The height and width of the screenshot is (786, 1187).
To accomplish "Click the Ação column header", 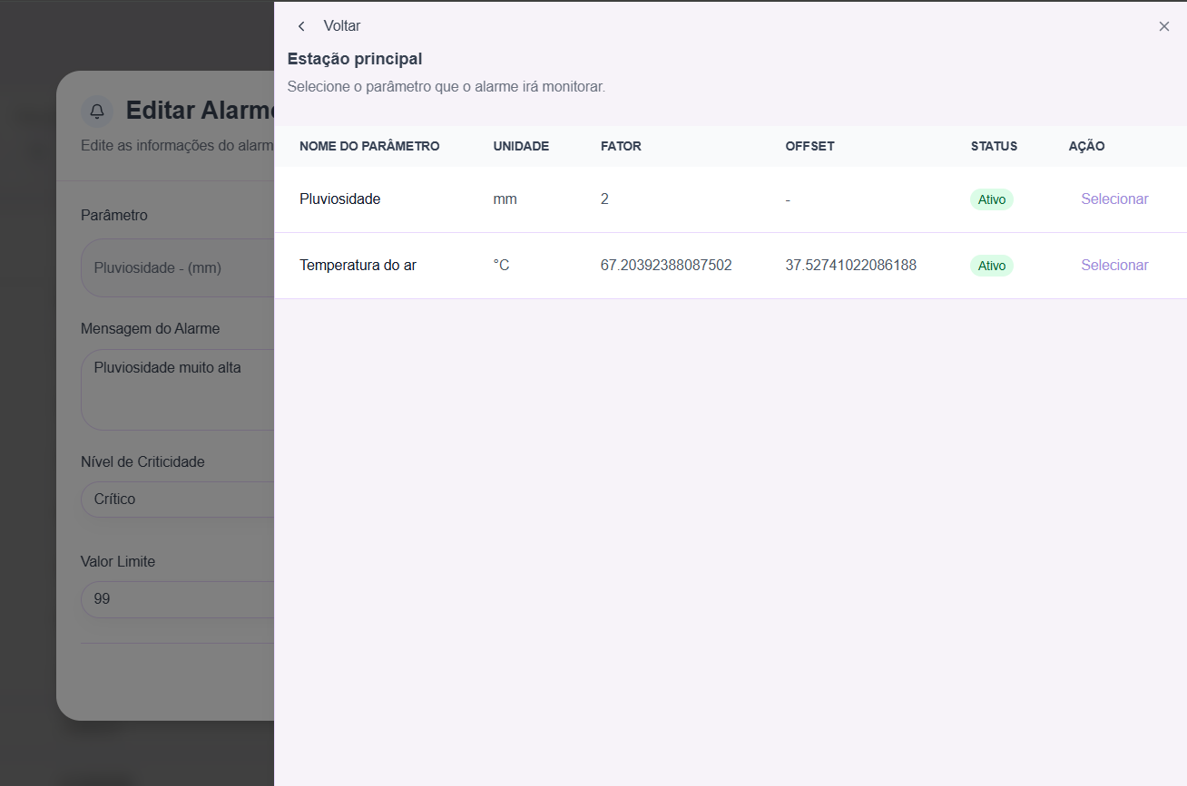I will point(1086,146).
